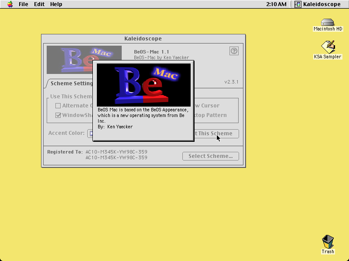Click the Scheme Settings tab
This screenshot has width=349, height=261.
click(x=70, y=84)
